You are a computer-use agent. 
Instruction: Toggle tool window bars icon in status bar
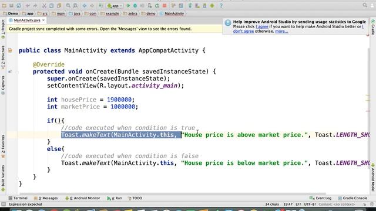click(x=4, y=205)
